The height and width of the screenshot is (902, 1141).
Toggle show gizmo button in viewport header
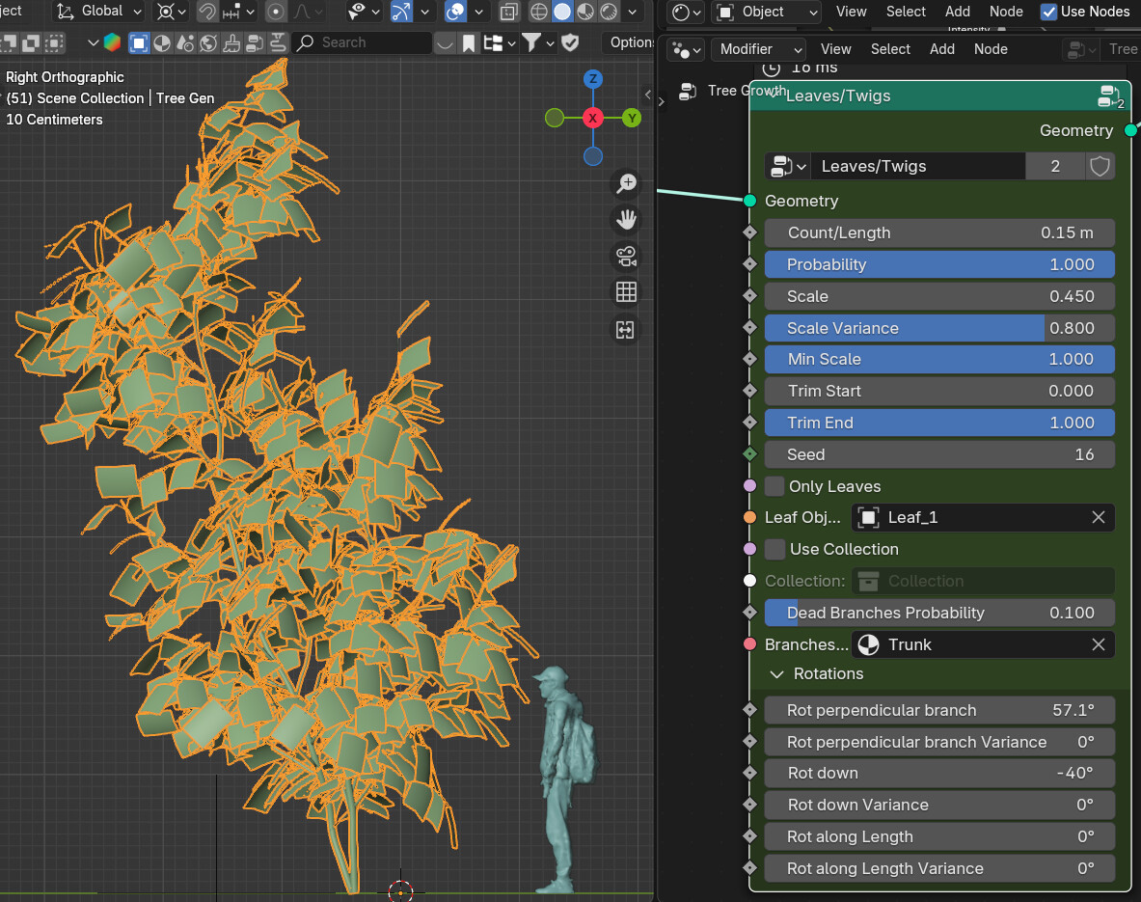401,11
